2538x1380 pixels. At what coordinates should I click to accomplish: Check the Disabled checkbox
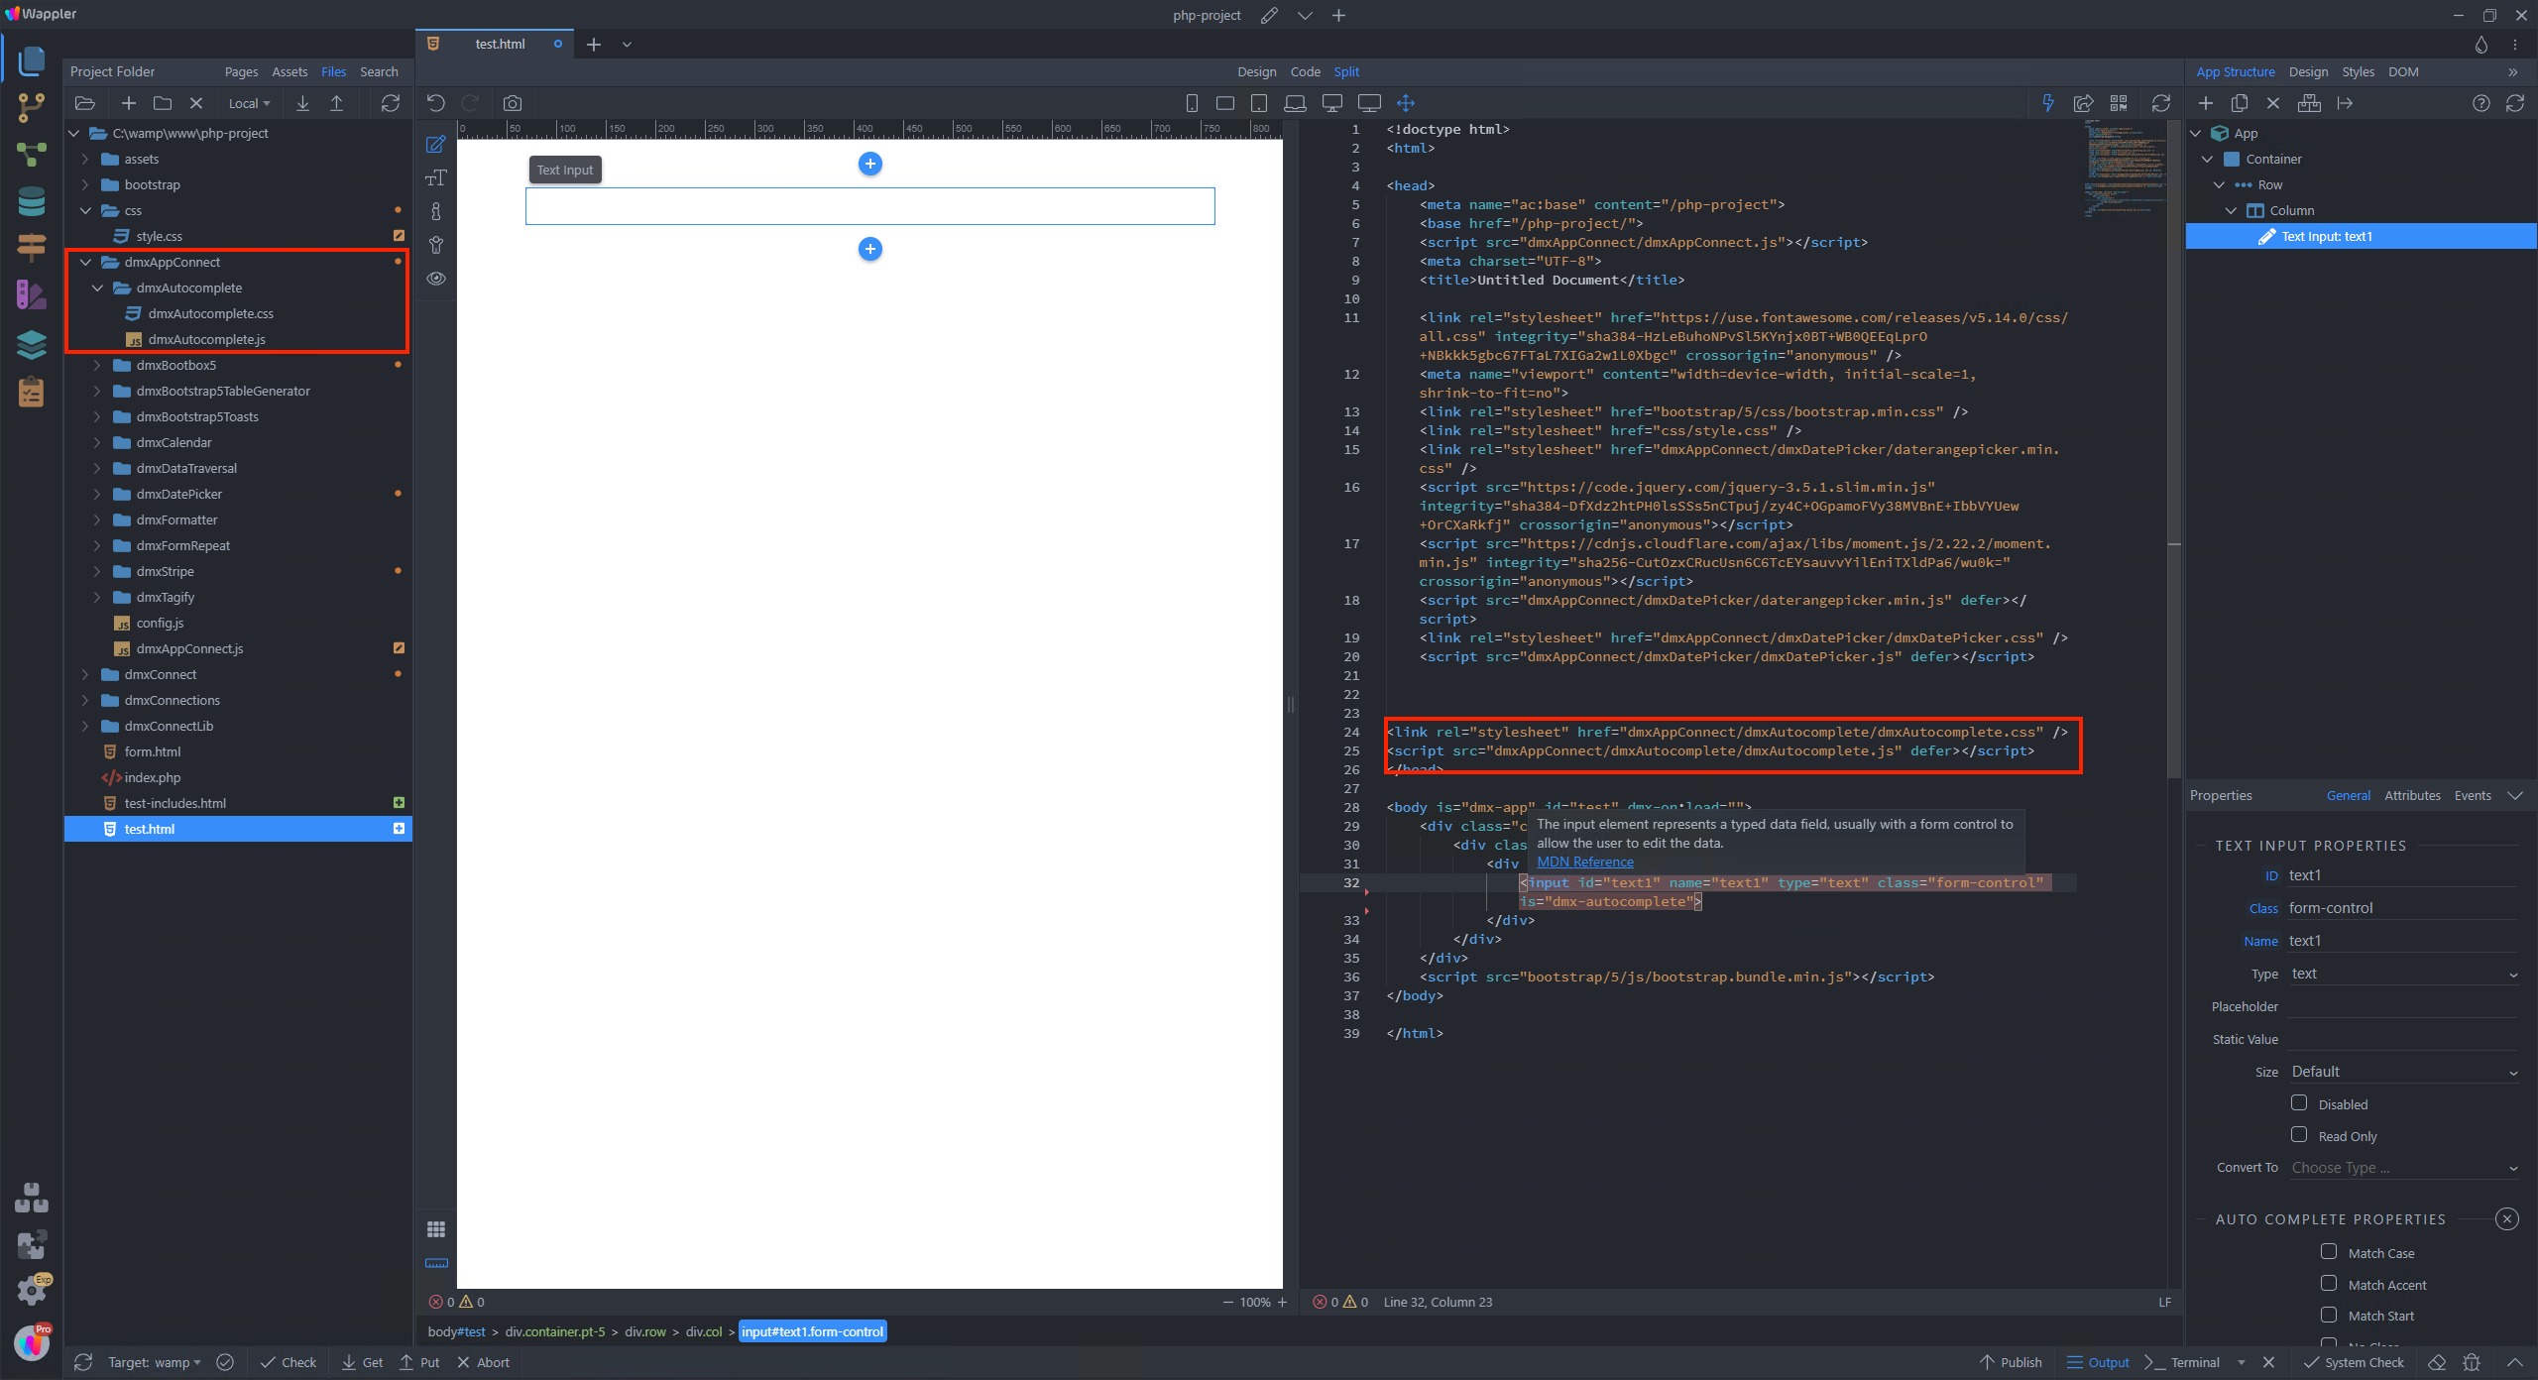(2299, 1103)
